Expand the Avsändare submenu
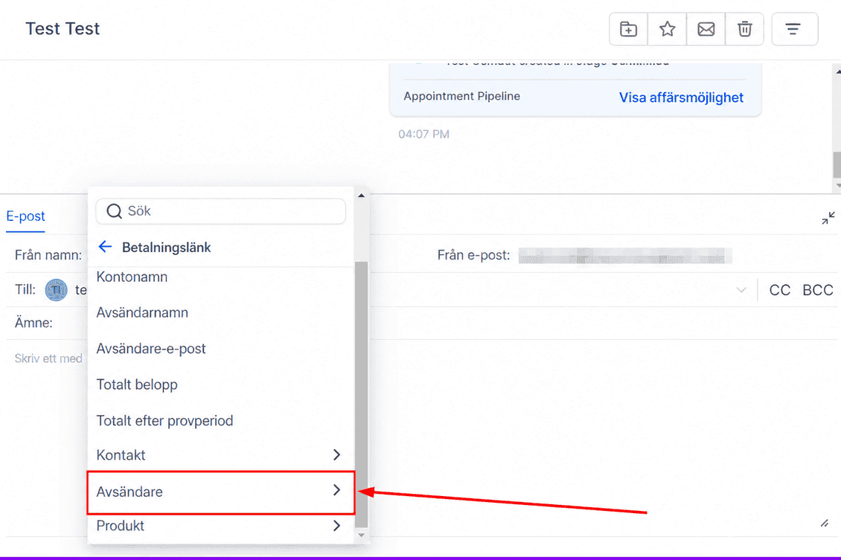Image resolution: width=841 pixels, height=560 pixels. pyautogui.click(x=220, y=492)
